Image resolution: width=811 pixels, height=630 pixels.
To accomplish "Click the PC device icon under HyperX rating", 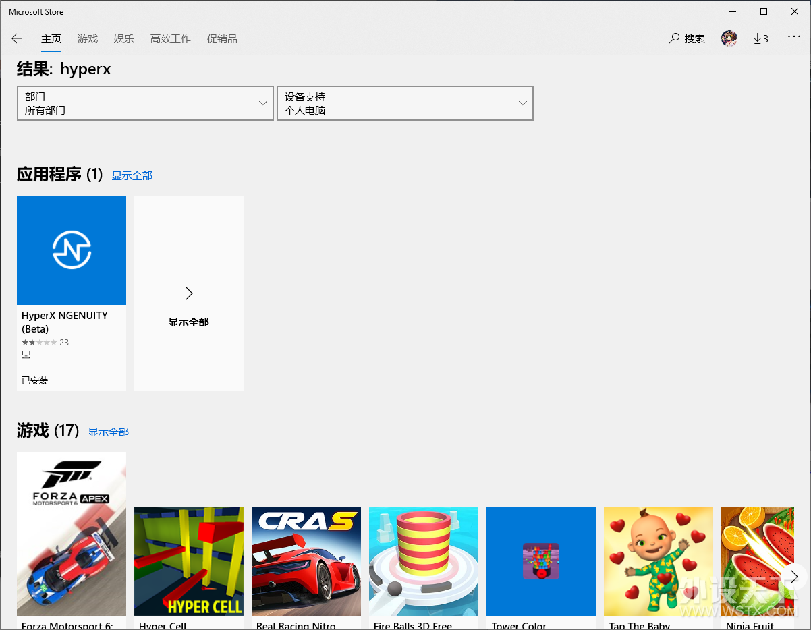I will click(26, 355).
